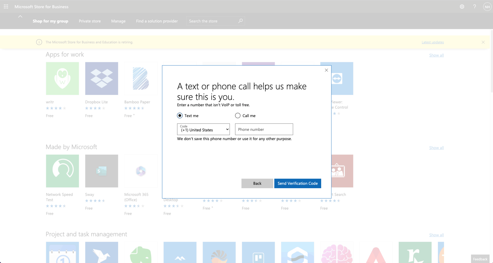493x263 pixels.
Task: Open the Latest updates link
Action: coord(433,42)
